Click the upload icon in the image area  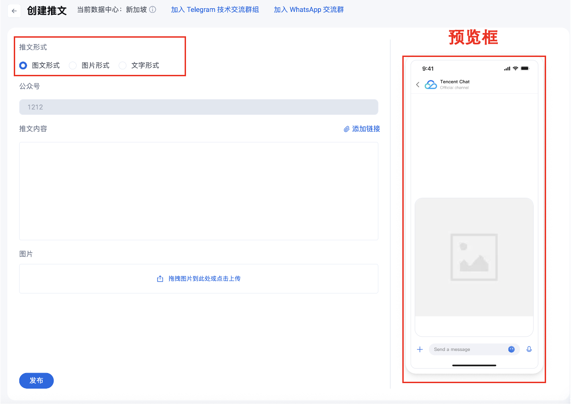click(x=160, y=279)
